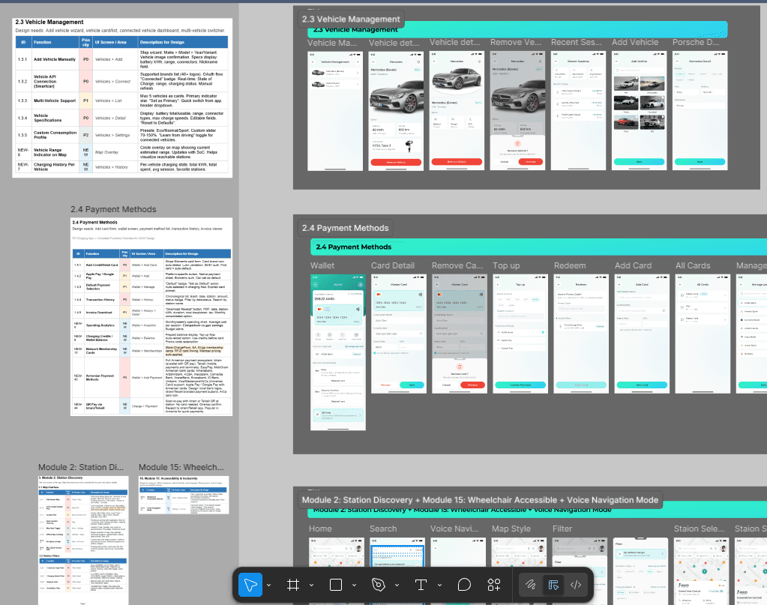Switch to Design mode
Screen dimensions: 767x605
(553, 585)
